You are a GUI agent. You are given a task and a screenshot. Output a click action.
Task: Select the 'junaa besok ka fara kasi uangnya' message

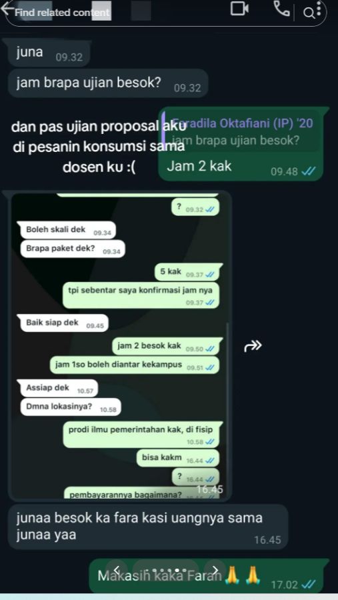(x=148, y=527)
